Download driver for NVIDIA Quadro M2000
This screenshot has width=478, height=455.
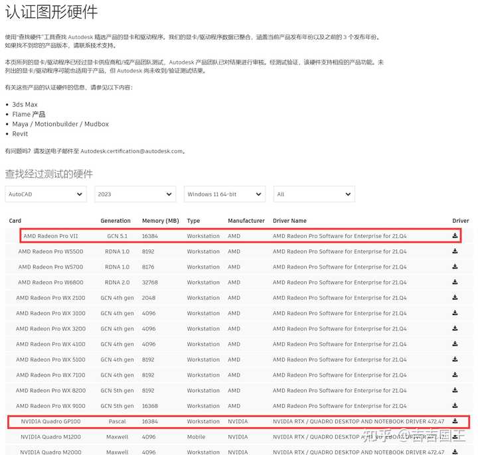[455, 452]
